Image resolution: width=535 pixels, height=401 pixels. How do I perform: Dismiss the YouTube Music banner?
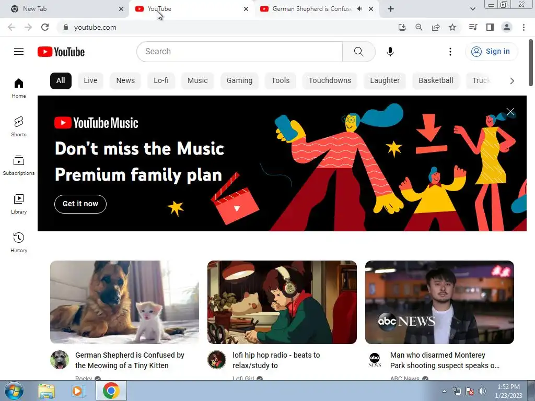tap(510, 112)
